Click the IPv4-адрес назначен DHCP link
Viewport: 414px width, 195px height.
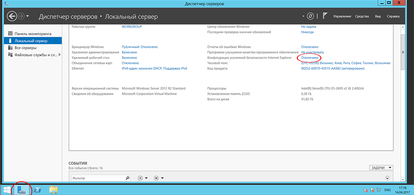click(154, 68)
